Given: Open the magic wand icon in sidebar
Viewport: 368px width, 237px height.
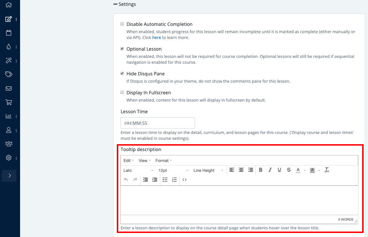Looking at the screenshot, I should click(9, 60).
